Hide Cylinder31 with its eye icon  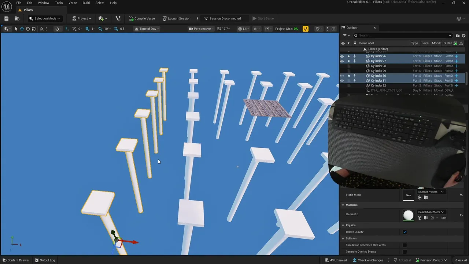pos(342,81)
